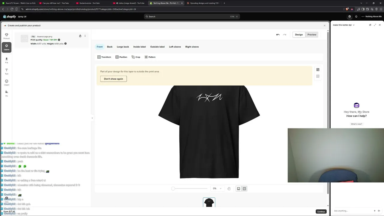Show the print quality info tooltip icon
The width and height of the screenshot is (384, 216).
pyautogui.click(x=59, y=40)
